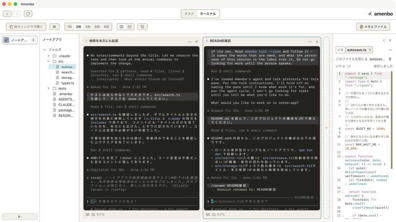Viewport: 396px width, 222px height.
Task: Collapse the right panel with the chevron
Action: point(384,40)
